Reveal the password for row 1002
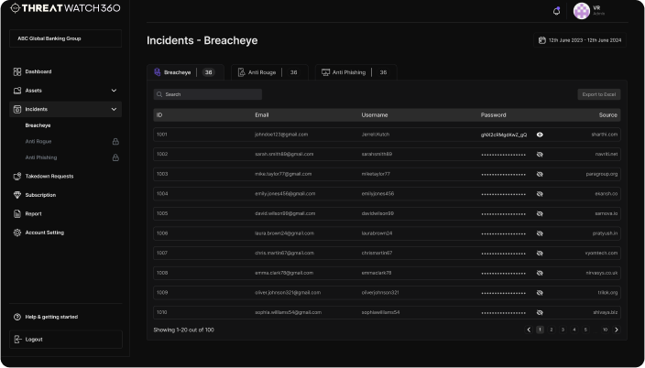645x368 pixels. click(x=540, y=154)
